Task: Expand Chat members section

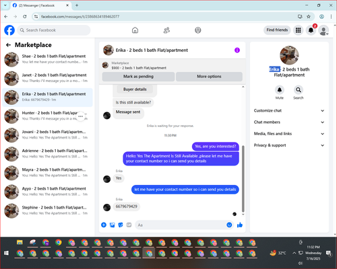Action: pos(289,122)
